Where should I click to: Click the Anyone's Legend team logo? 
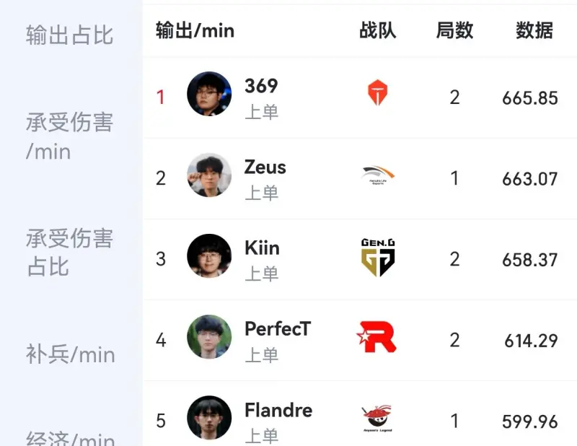click(x=378, y=420)
